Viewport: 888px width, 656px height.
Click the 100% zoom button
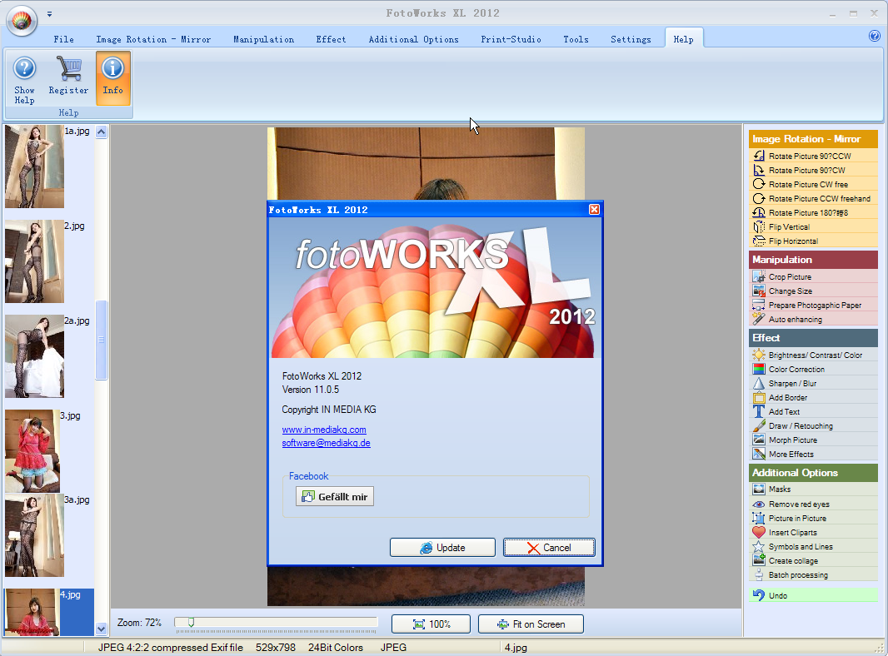tap(431, 624)
